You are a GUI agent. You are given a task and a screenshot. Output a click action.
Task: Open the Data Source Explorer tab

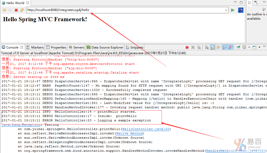(105, 47)
